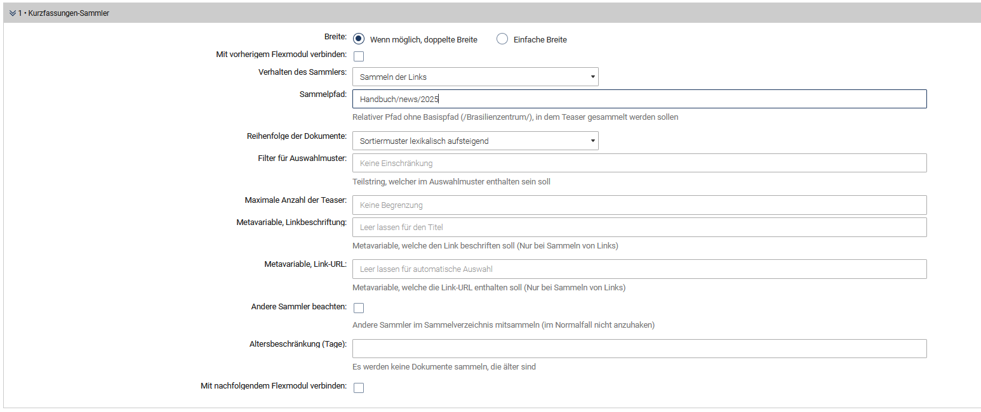
Task: Click 'Metavariable, Linkbeschriftung' input field
Action: tap(639, 227)
